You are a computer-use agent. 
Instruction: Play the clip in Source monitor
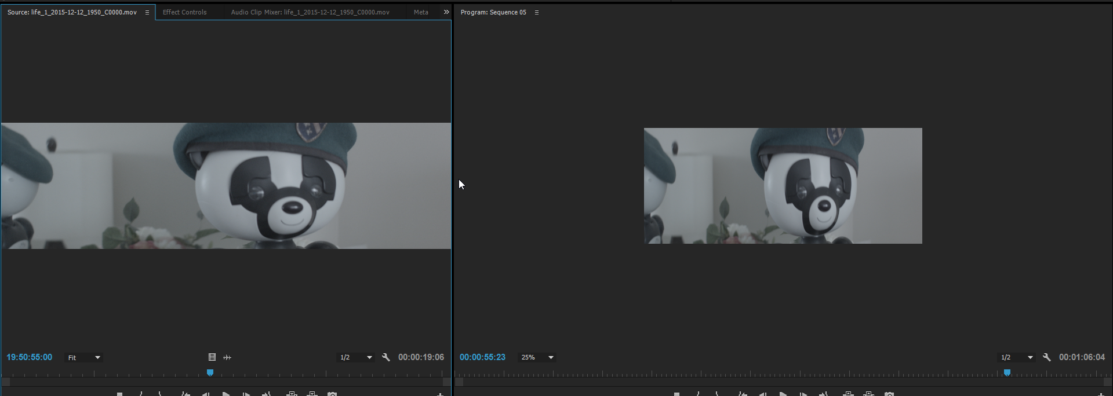coord(226,394)
